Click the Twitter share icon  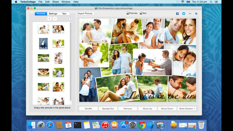tap(184, 14)
